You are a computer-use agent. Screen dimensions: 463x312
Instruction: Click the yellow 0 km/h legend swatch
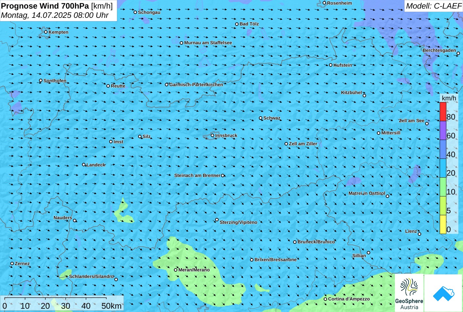(x=443, y=224)
